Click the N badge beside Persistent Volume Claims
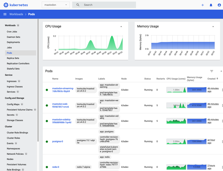This screenshot has height=171, width=223. click(35, 109)
